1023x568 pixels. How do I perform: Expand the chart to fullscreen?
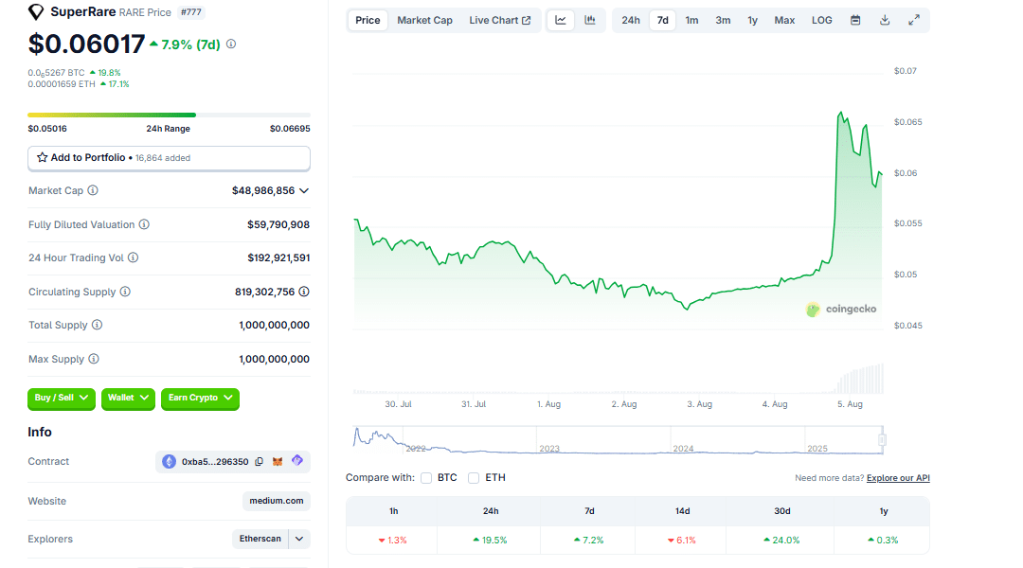(x=914, y=20)
